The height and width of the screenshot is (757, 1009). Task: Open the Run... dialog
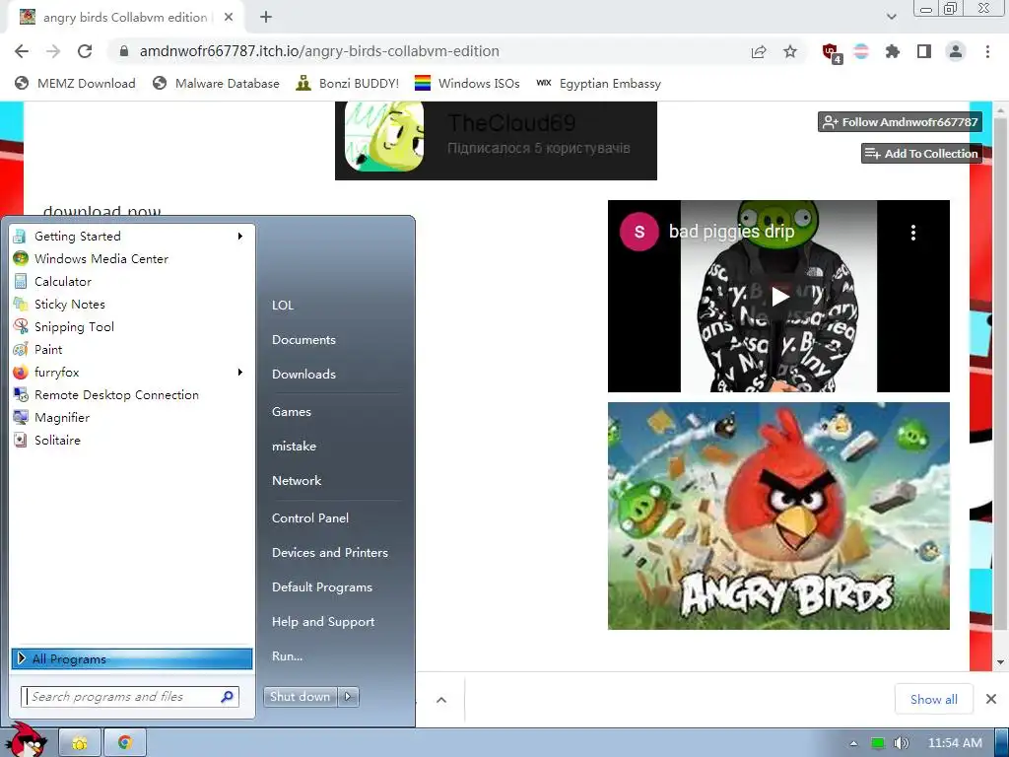coord(287,655)
